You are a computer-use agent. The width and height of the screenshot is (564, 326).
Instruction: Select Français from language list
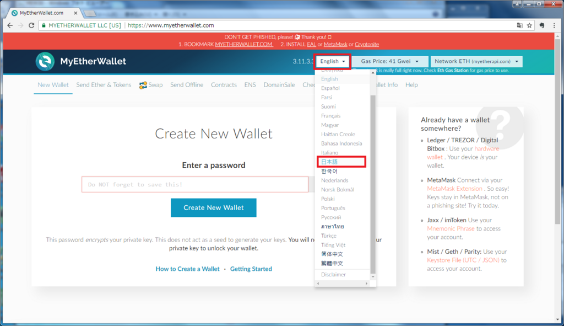(x=330, y=116)
